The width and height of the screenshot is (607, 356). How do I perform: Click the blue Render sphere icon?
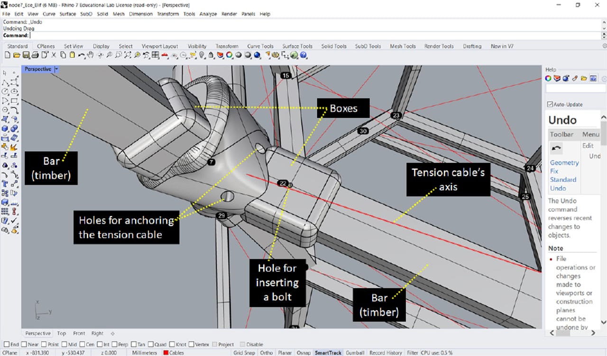[257, 55]
